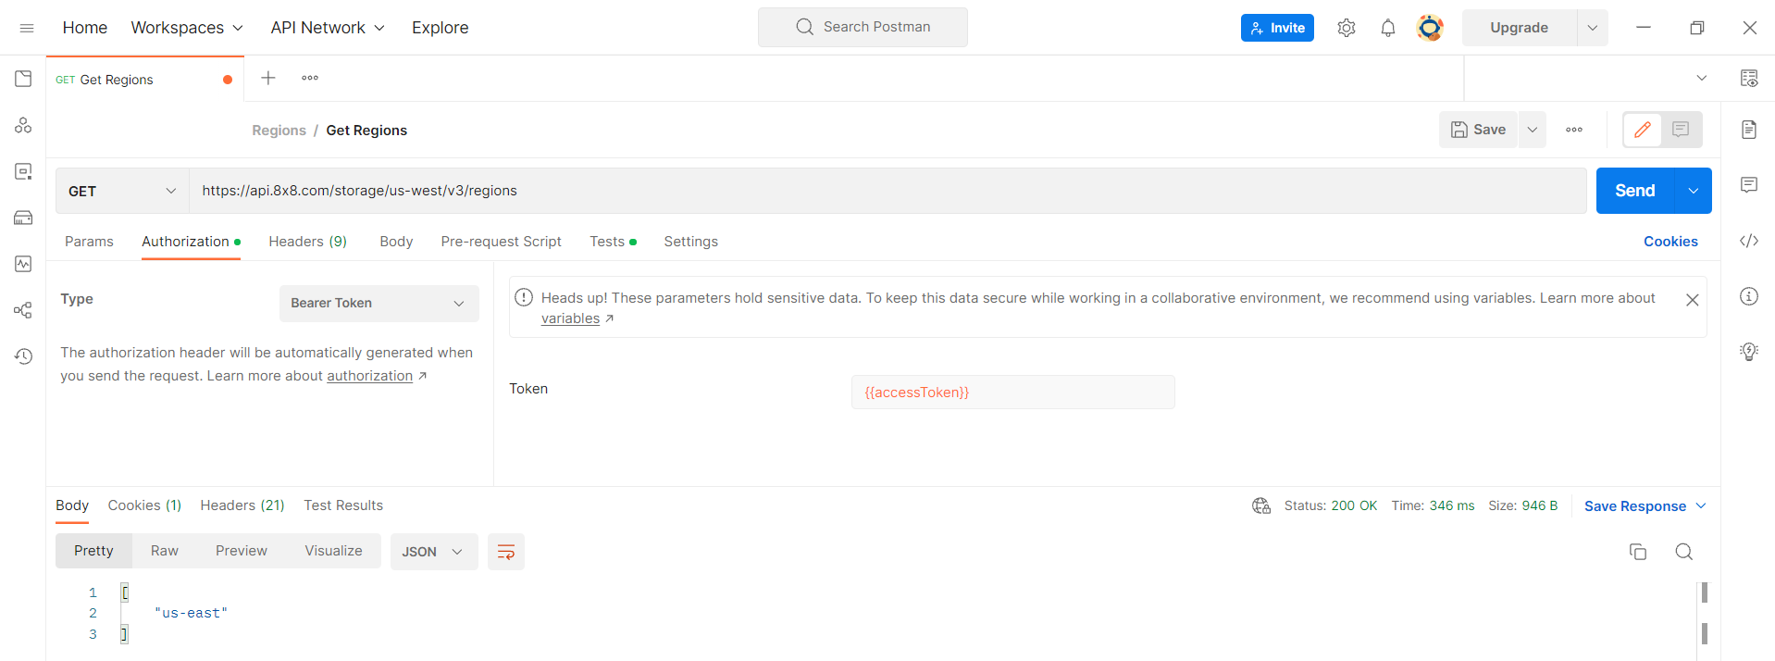
Task: Open the Save options dropdown arrow
Action: (1533, 130)
